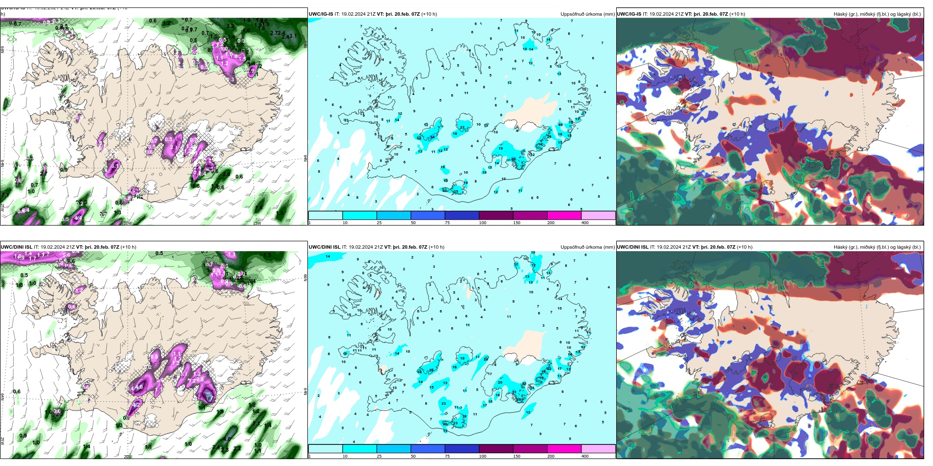Click 'Háský (gr.), miðský (fj.bl.) og lágský (bl.)' on DINI ISL panel
The width and height of the screenshot is (933, 466).
tap(877, 247)
